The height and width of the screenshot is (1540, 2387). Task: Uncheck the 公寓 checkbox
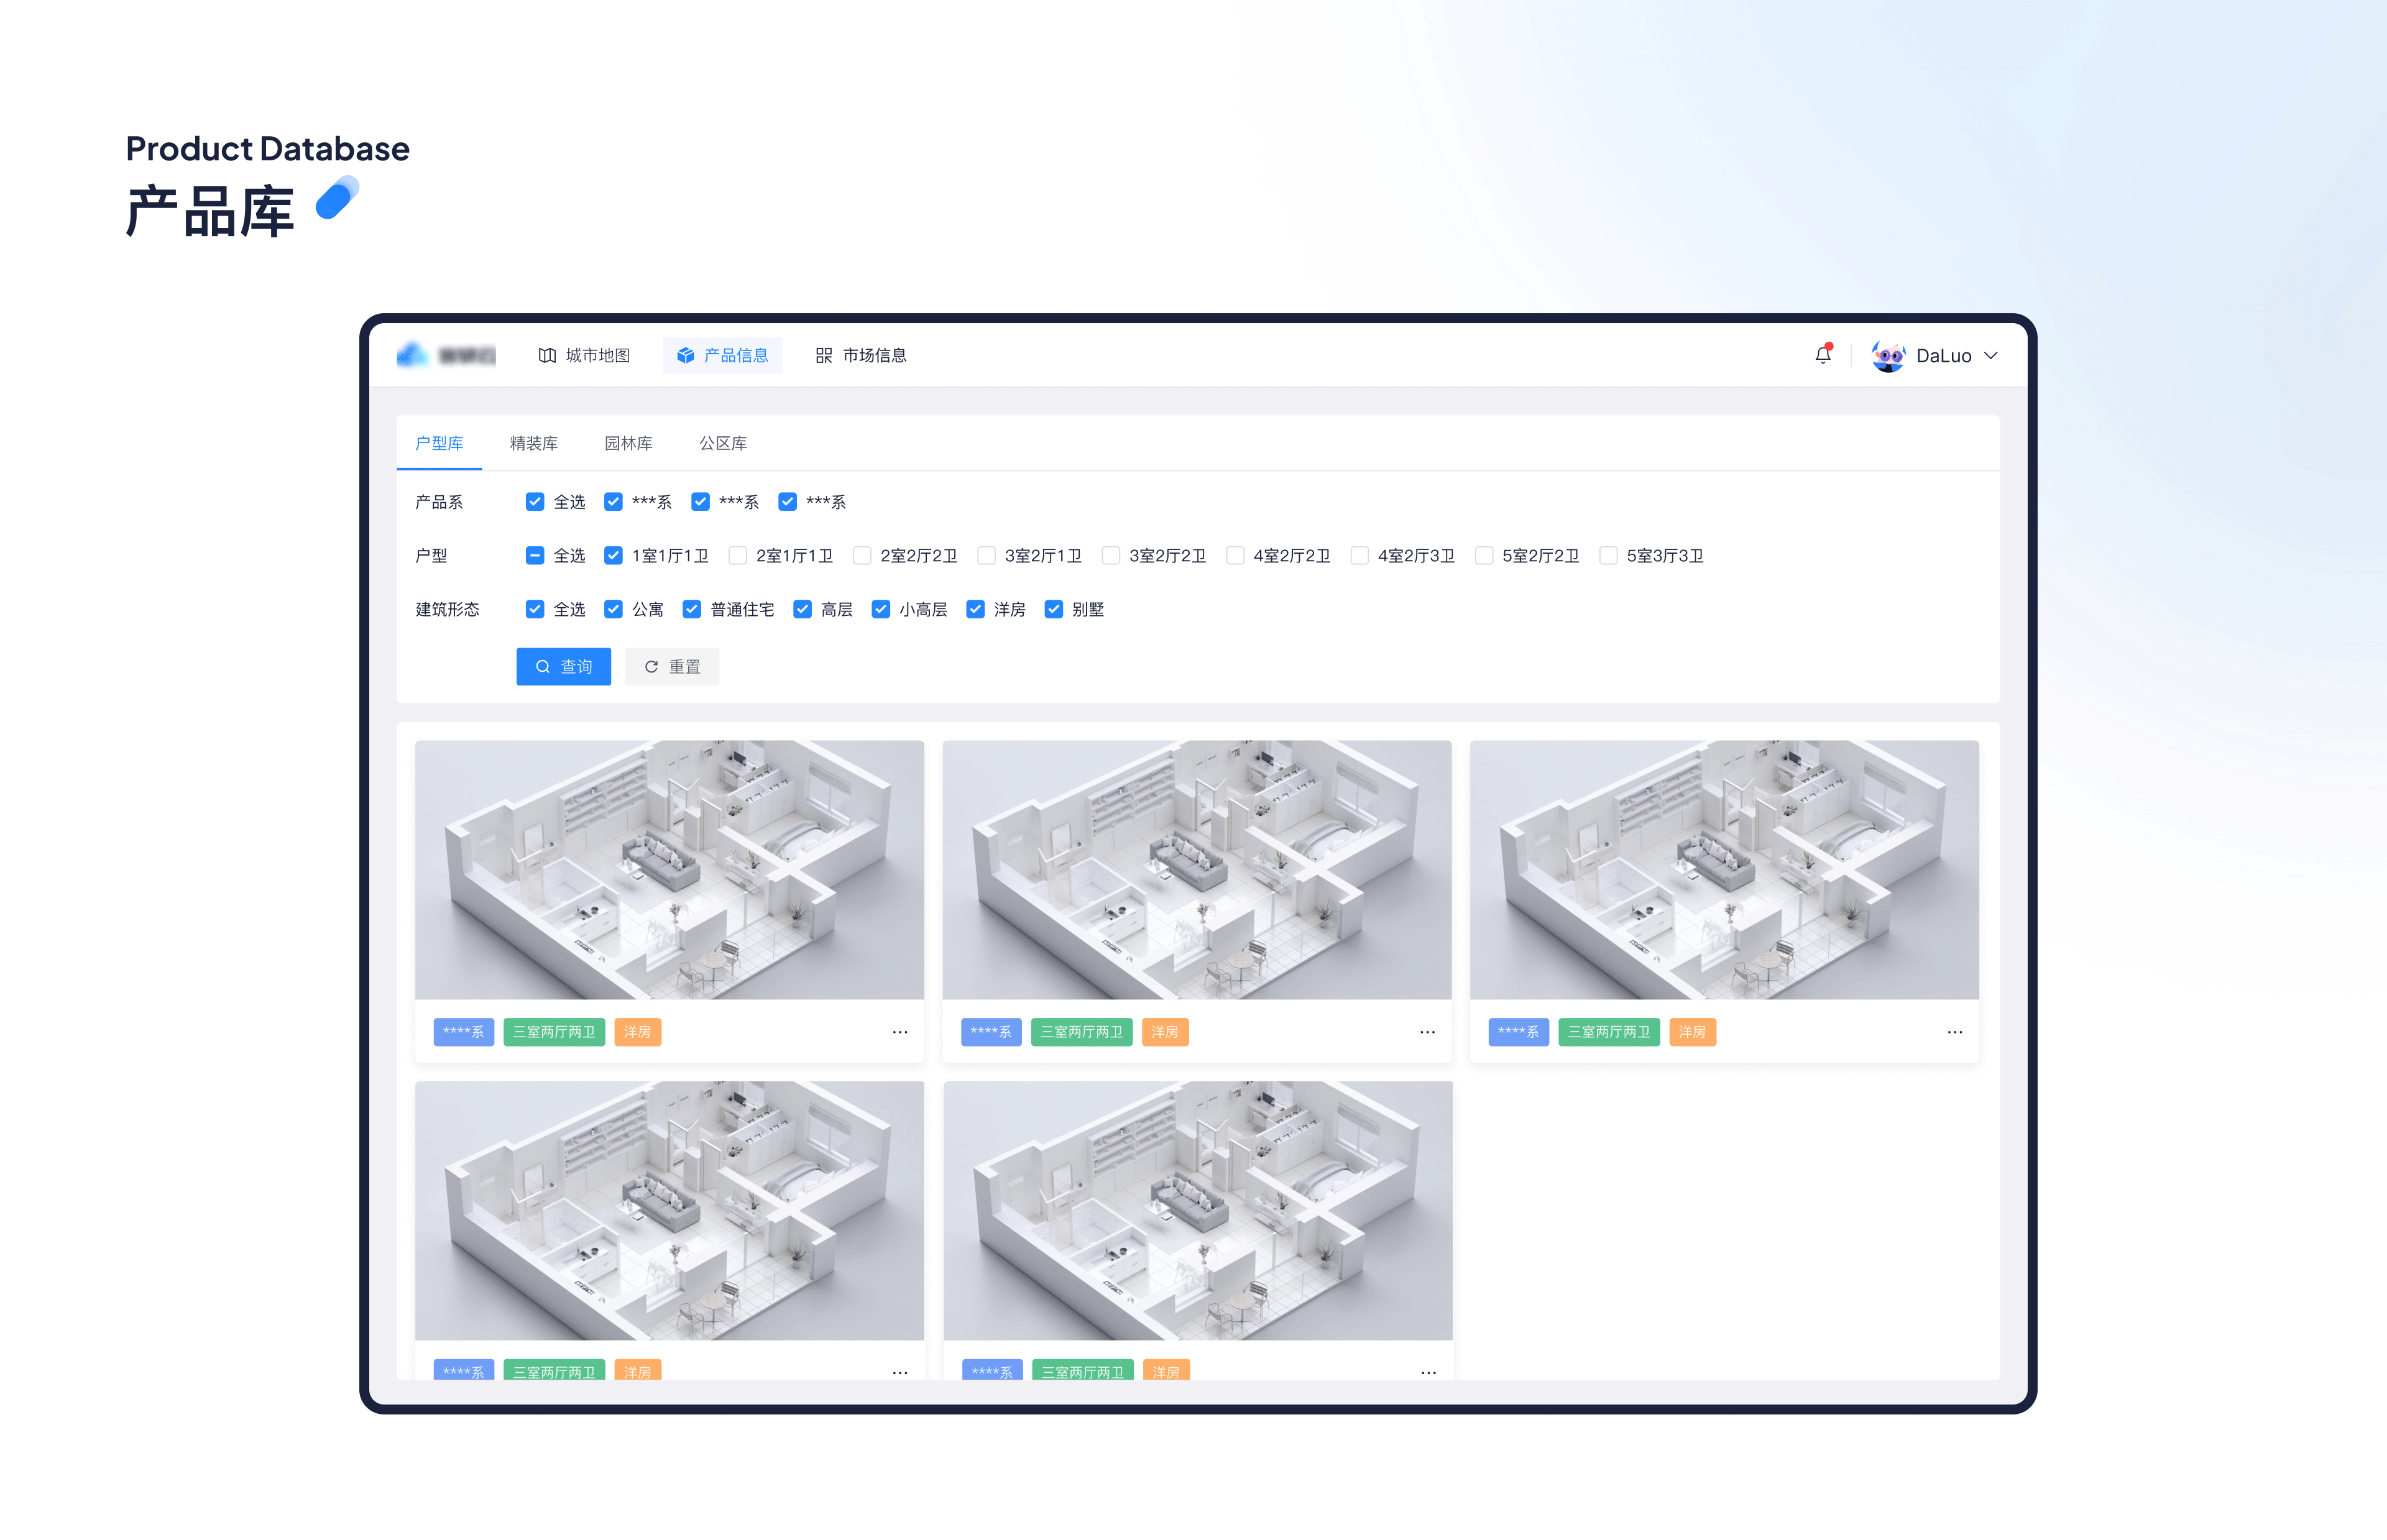613,610
